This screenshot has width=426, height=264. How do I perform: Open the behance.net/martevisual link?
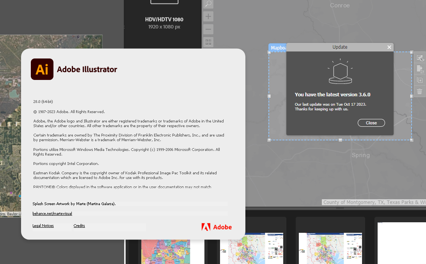(x=52, y=213)
